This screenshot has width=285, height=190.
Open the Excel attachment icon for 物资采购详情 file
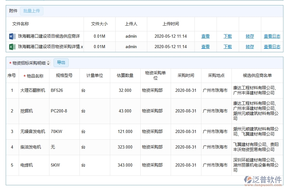click(x=11, y=47)
